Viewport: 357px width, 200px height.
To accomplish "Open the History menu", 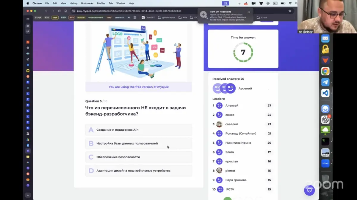I will pos(73,3).
